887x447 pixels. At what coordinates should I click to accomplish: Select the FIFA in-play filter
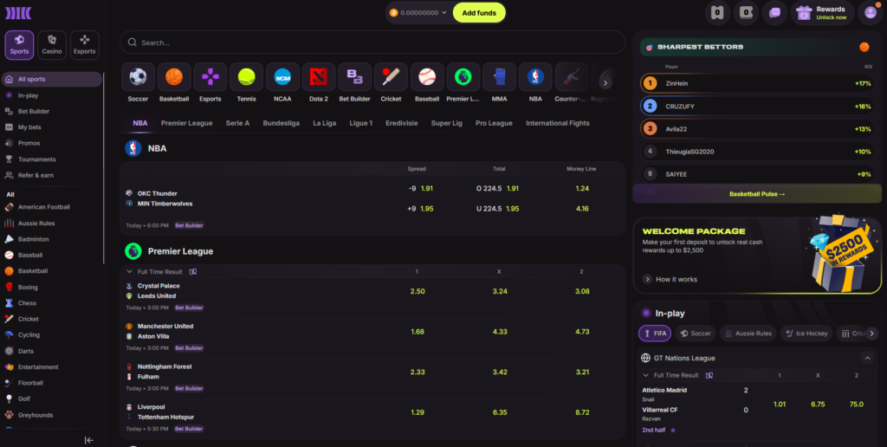pyautogui.click(x=655, y=334)
